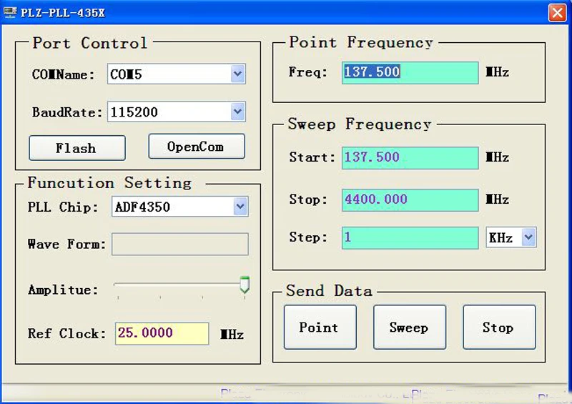Click the Amplitude slider handle
Image resolution: width=572 pixels, height=404 pixels.
[x=245, y=286]
